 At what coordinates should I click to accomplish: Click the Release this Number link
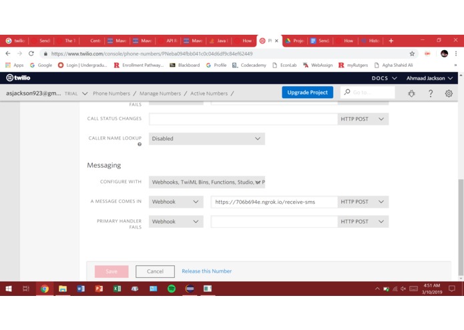coord(206,271)
